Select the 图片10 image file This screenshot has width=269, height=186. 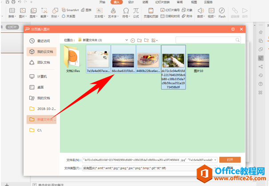[x=198, y=63]
